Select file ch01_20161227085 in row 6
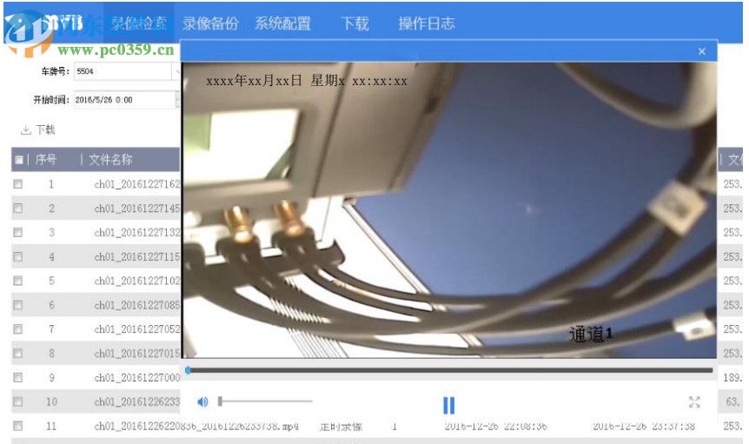Image resolution: width=749 pixels, height=444 pixels. pos(137,305)
